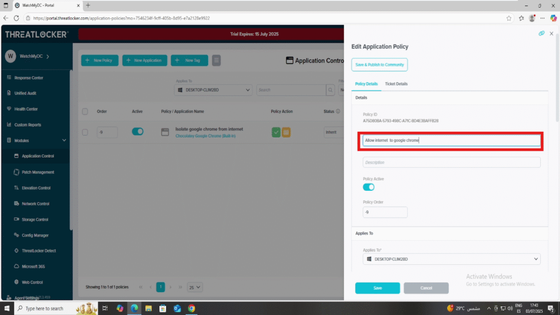Click the Cancel button
The width and height of the screenshot is (560, 315).
click(x=426, y=288)
